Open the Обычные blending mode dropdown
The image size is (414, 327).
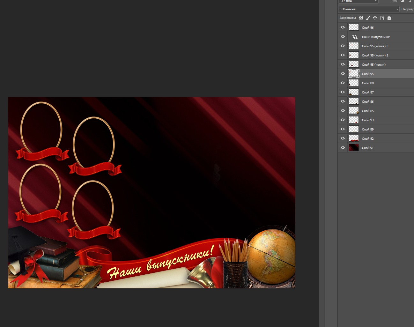(369, 9)
